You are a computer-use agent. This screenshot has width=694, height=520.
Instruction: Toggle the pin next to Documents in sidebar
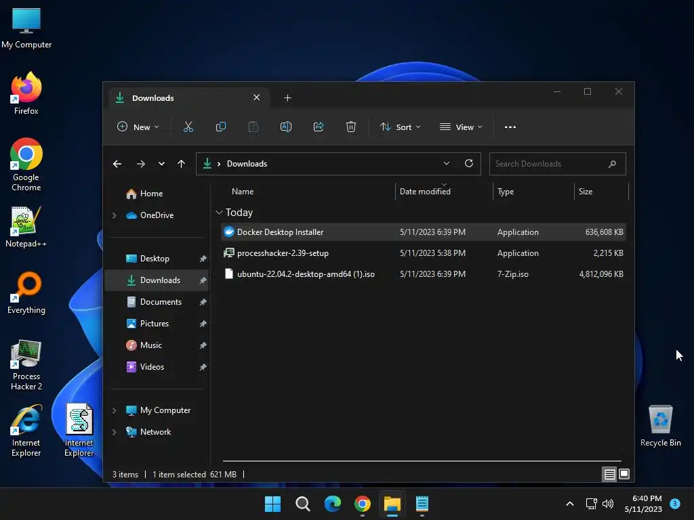click(203, 302)
